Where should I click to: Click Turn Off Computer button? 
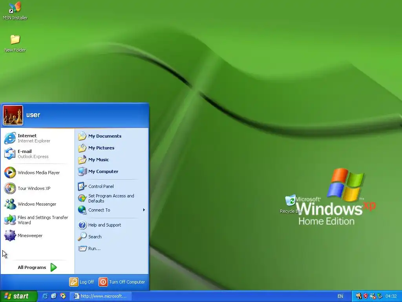point(122,282)
